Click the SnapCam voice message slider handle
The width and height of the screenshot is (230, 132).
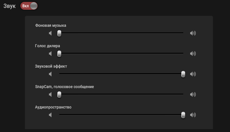click(59, 95)
